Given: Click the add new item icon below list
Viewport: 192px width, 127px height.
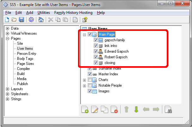Looking at the screenshot, I should click(85, 110).
